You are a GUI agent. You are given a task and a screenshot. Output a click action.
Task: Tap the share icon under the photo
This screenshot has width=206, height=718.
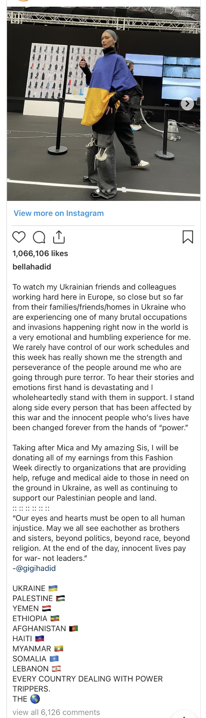[59, 237]
